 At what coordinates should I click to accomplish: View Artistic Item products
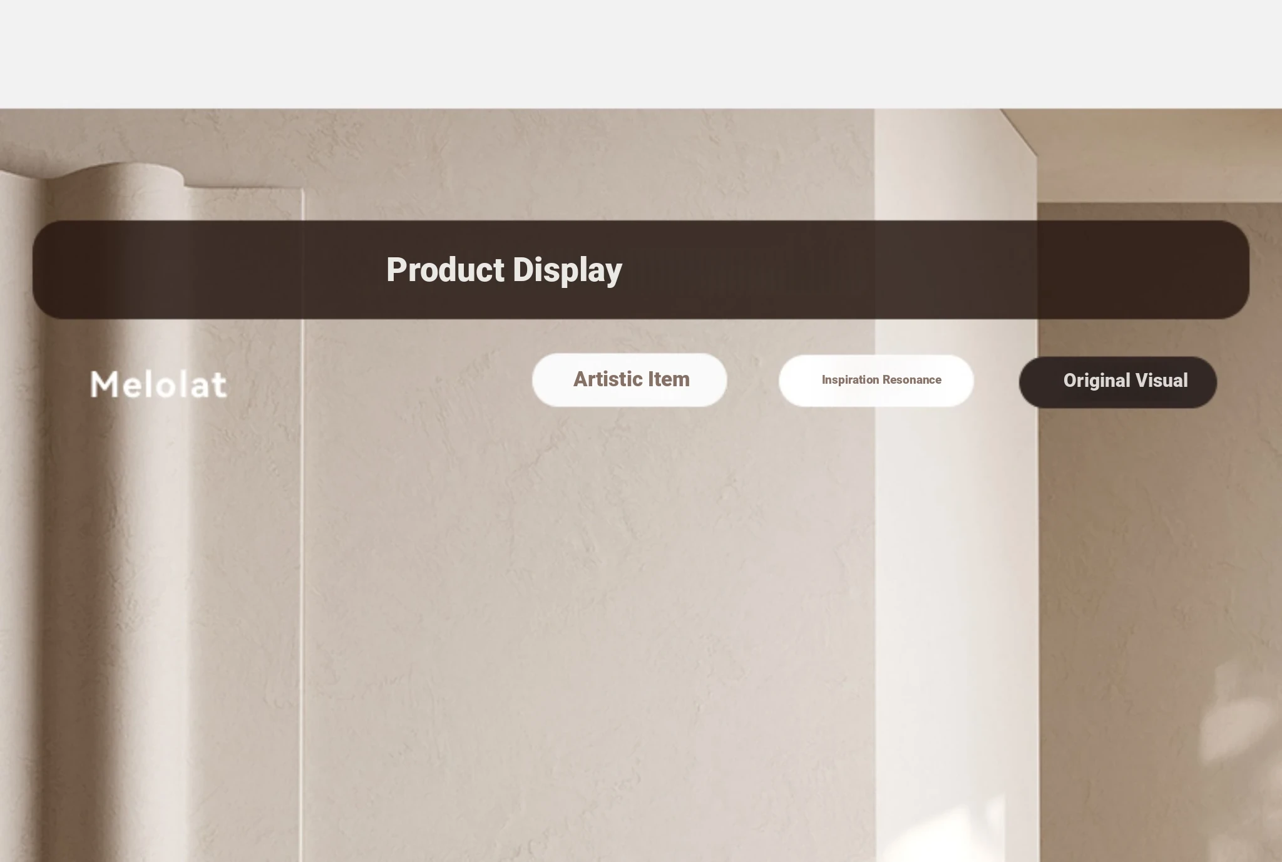coord(629,380)
